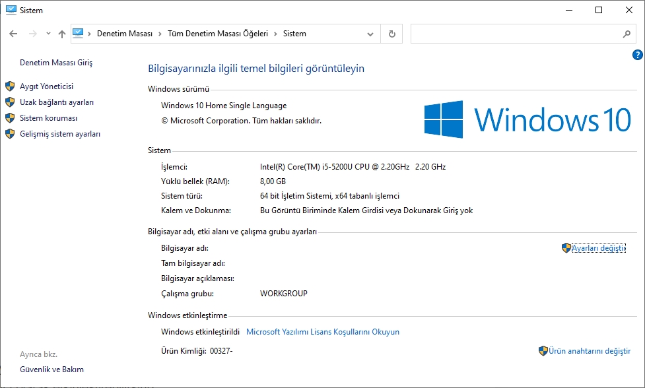Click shield icon beside Uzak bağlantı ayarları

[x=10, y=102]
